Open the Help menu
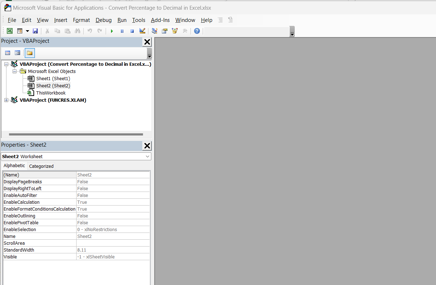The width and height of the screenshot is (436, 285). coord(207,20)
